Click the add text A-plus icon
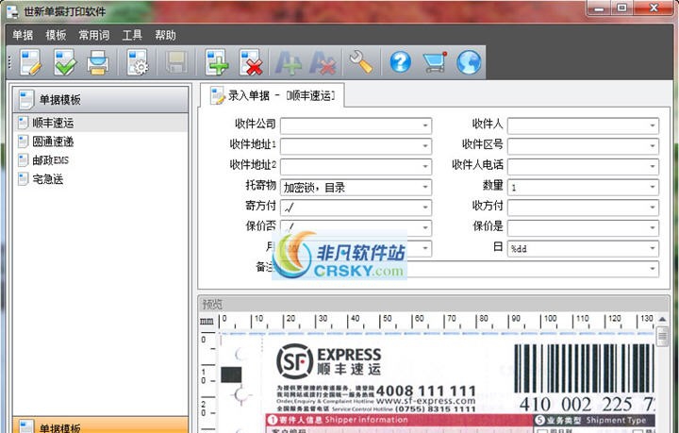 click(289, 63)
